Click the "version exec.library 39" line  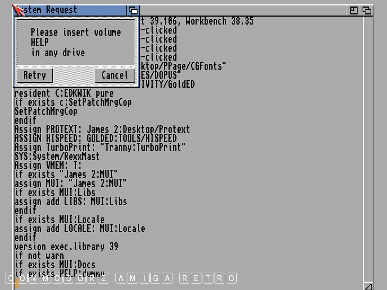pyautogui.click(x=66, y=247)
